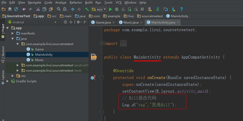Collapse the com.example.lirui.sourcetreetest main package
243x121 pixels.
pos(18,44)
